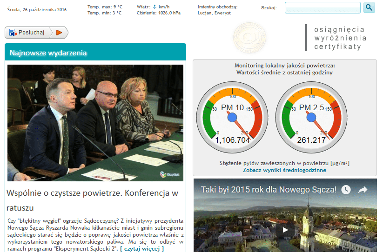Open the 'czytaj więcej' link
Viewport: 390px width, 252px height.
click(142, 249)
